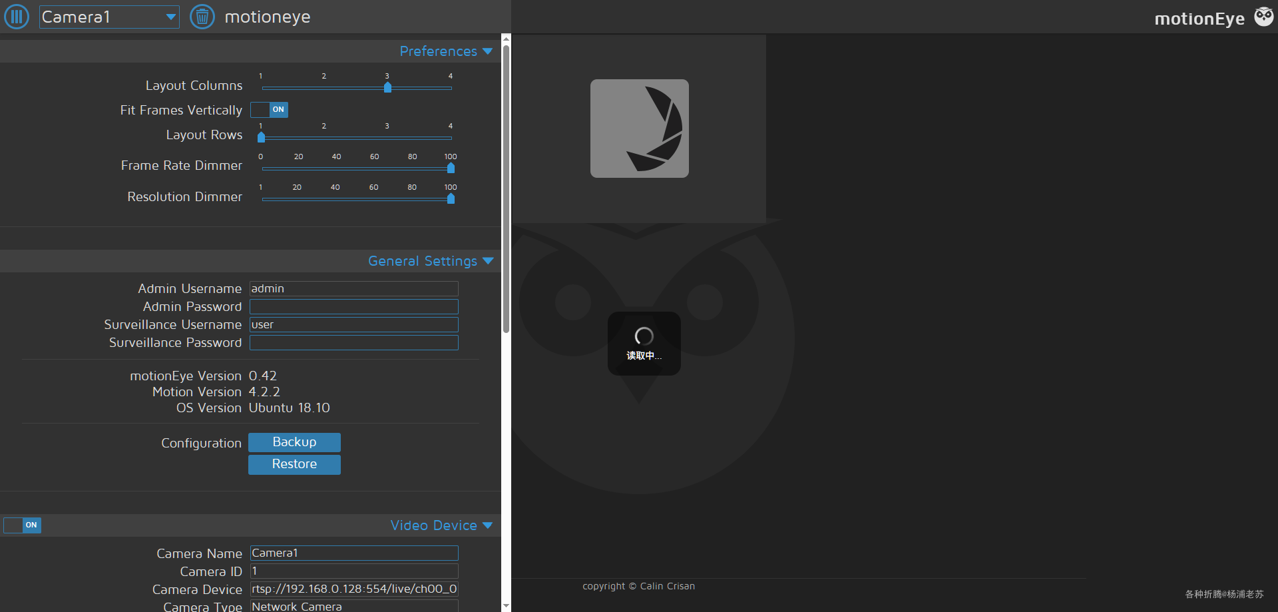
Task: Adjust the Layout Columns slider handle
Action: pyautogui.click(x=387, y=87)
